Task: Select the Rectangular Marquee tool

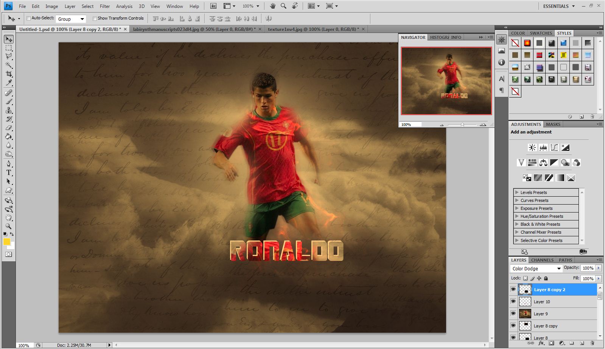Action: (9, 48)
